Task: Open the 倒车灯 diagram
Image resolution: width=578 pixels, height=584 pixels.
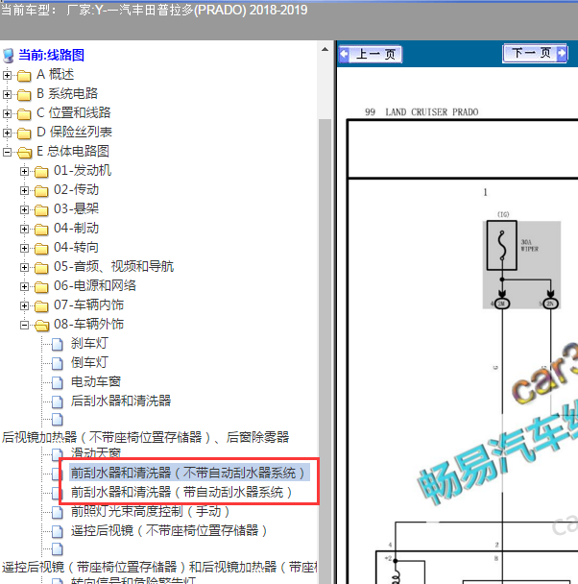Action: [x=89, y=363]
